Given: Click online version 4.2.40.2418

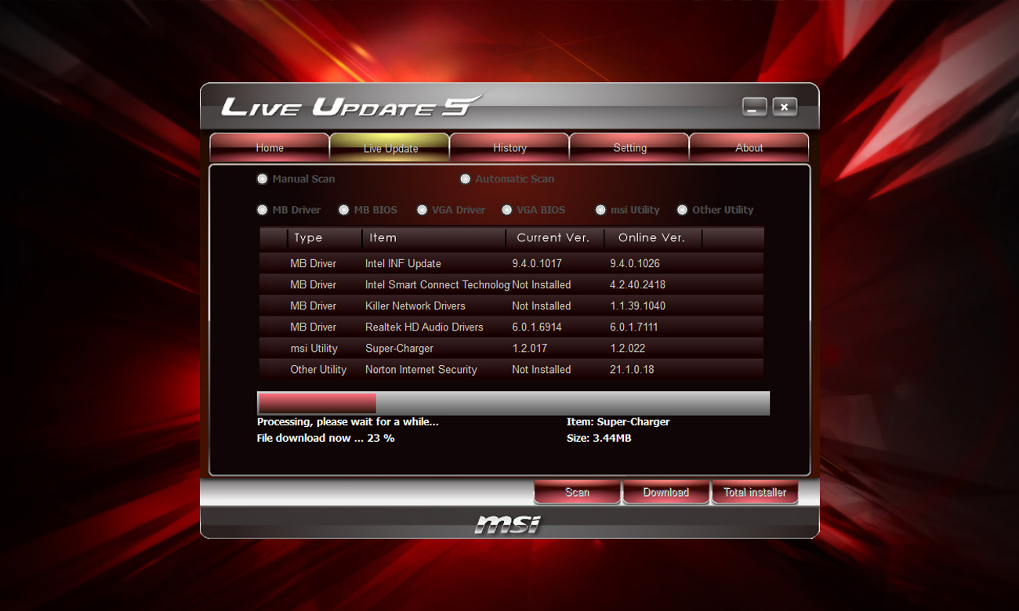Looking at the screenshot, I should (x=638, y=285).
